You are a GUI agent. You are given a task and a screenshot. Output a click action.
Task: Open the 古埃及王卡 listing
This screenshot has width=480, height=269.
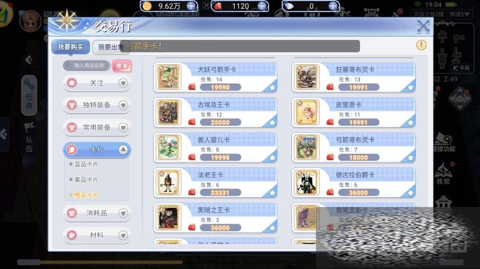click(215, 113)
